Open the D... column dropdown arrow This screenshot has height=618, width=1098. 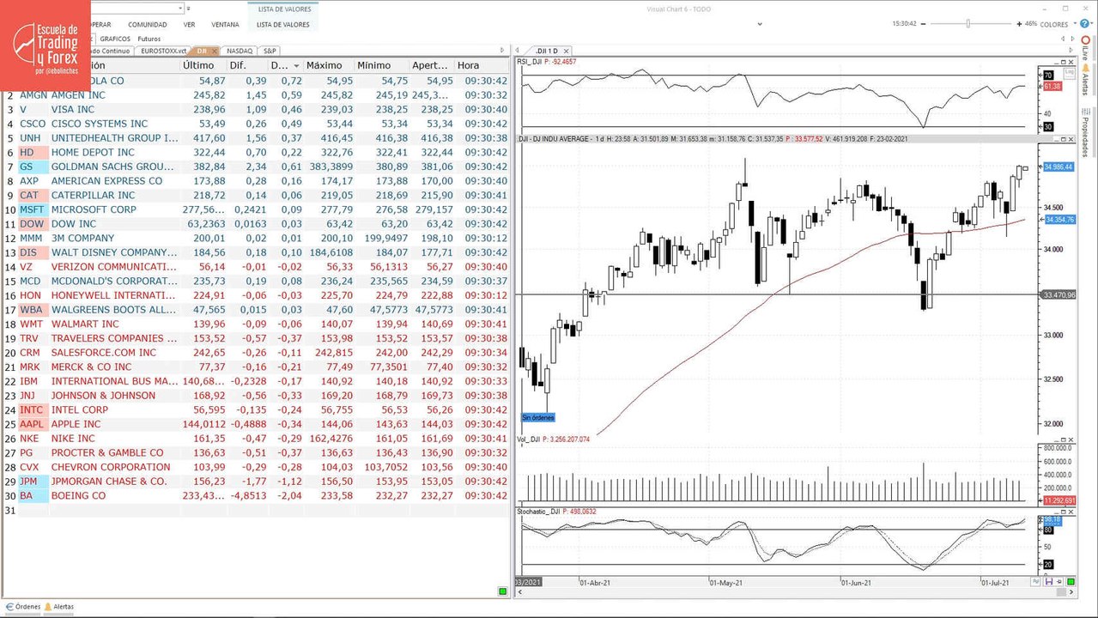click(x=296, y=66)
